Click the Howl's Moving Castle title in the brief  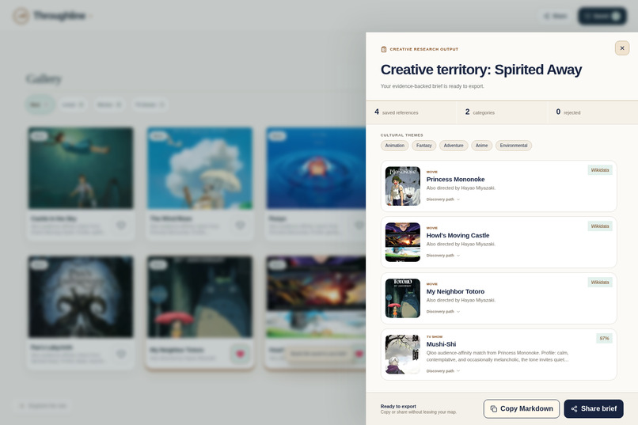pos(458,236)
